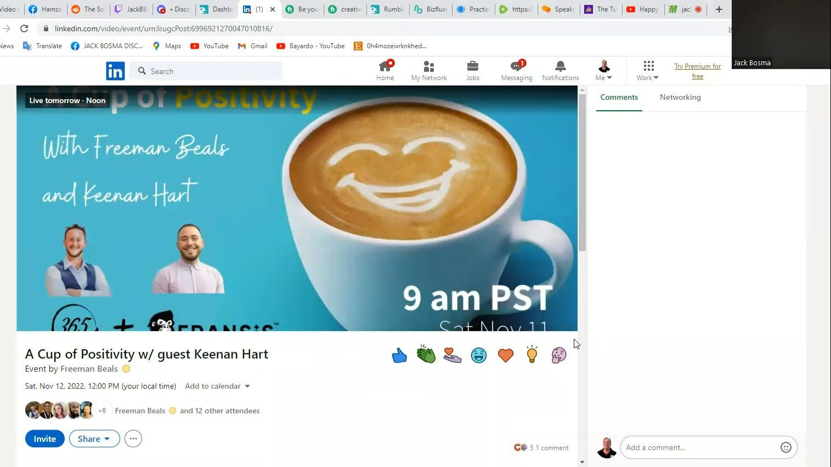The image size is (831, 467).
Task: Click the thumbs-up Like reaction
Action: pyautogui.click(x=399, y=356)
